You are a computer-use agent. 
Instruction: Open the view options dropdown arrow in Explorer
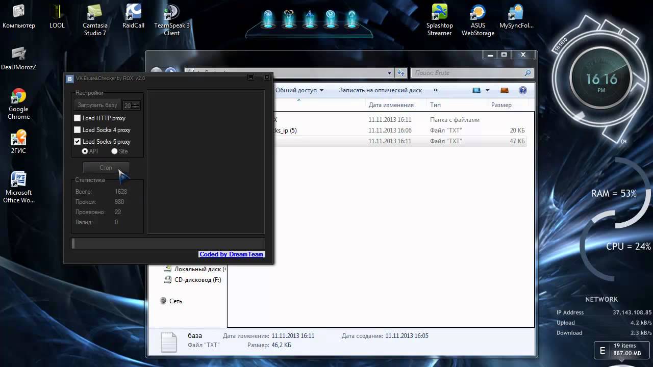click(487, 90)
